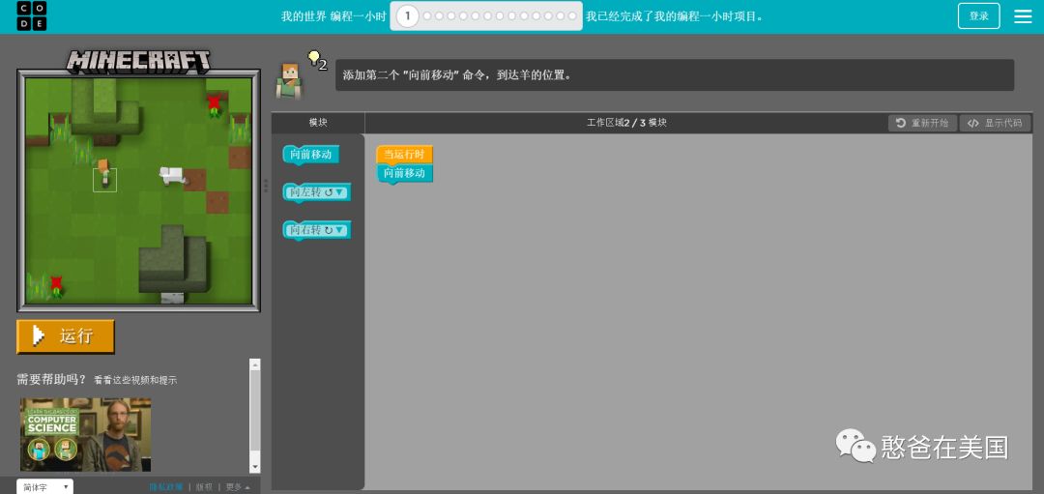Click the Alex character avatar beside instructions
This screenshot has height=494, width=1044.
pyautogui.click(x=289, y=81)
